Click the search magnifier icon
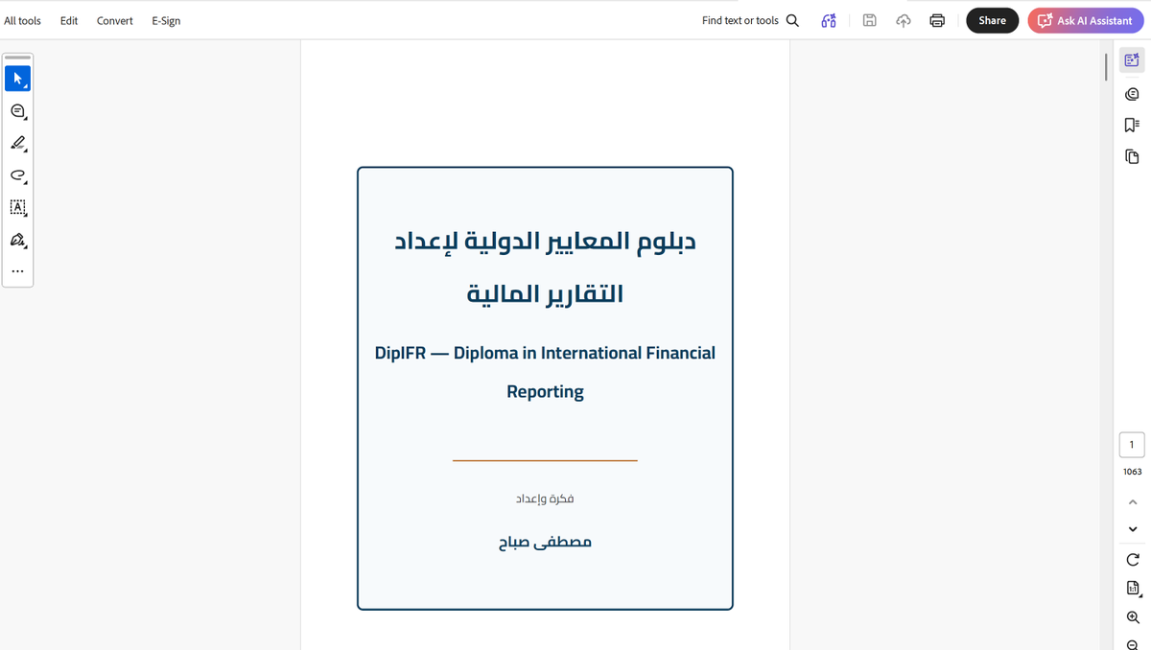1151x650 pixels. click(792, 20)
